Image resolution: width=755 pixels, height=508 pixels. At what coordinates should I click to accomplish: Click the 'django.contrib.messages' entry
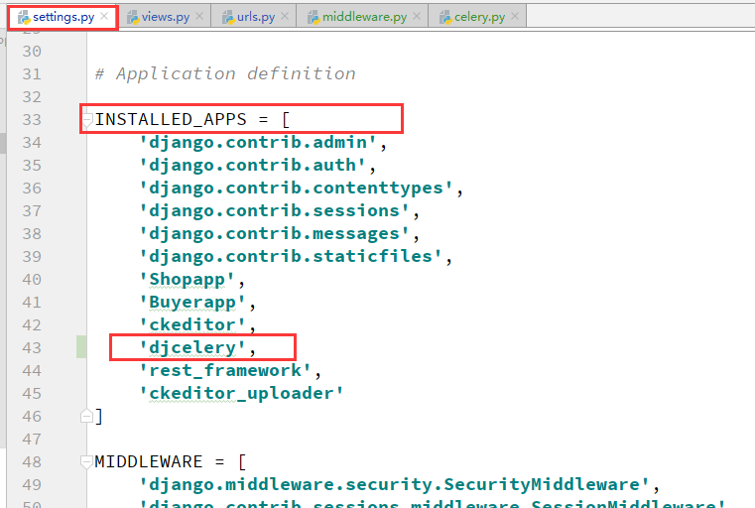pos(274,233)
